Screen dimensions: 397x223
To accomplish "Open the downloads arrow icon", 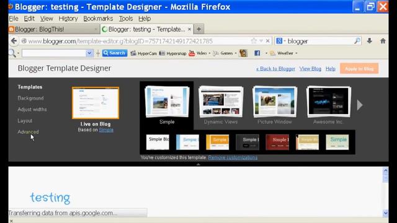I will 370,41.
